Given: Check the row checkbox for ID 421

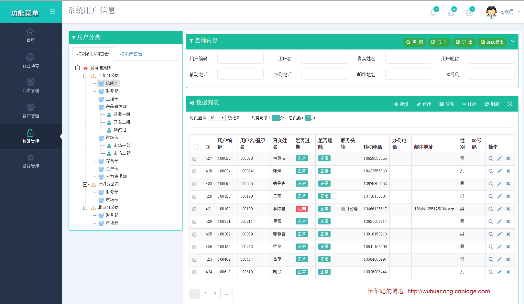Looking at the screenshot, I should [x=194, y=209].
